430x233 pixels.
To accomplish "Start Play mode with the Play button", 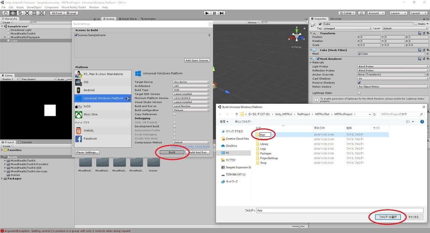I will (207, 13).
